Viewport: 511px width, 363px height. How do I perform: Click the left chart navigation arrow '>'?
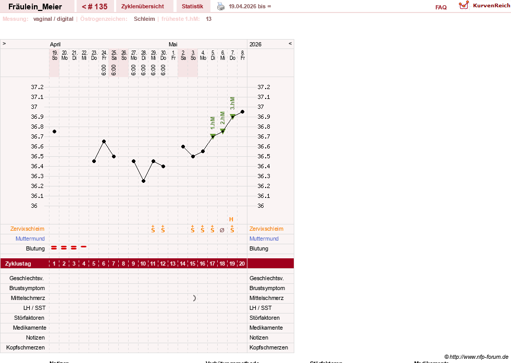point(4,43)
